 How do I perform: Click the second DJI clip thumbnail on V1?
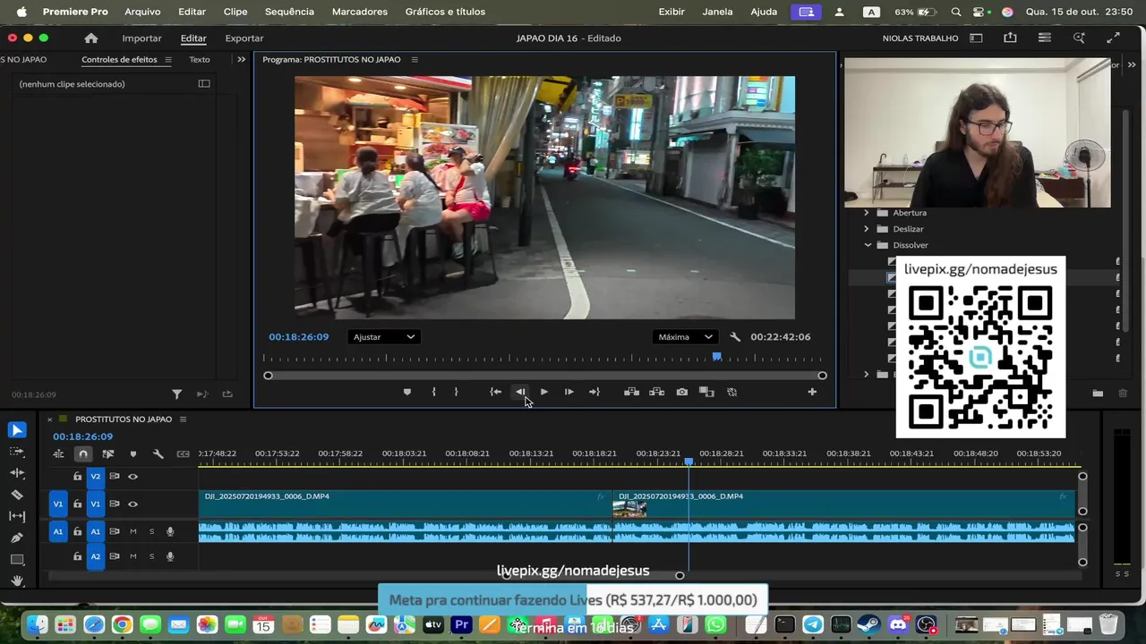[629, 509]
